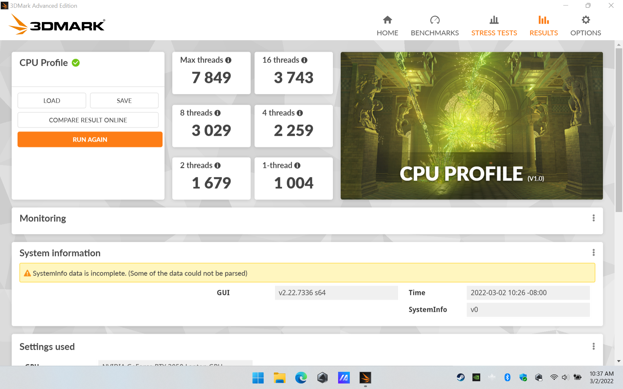Click COMPARE RESULT ONLINE button
The height and width of the screenshot is (389, 623).
tap(88, 120)
